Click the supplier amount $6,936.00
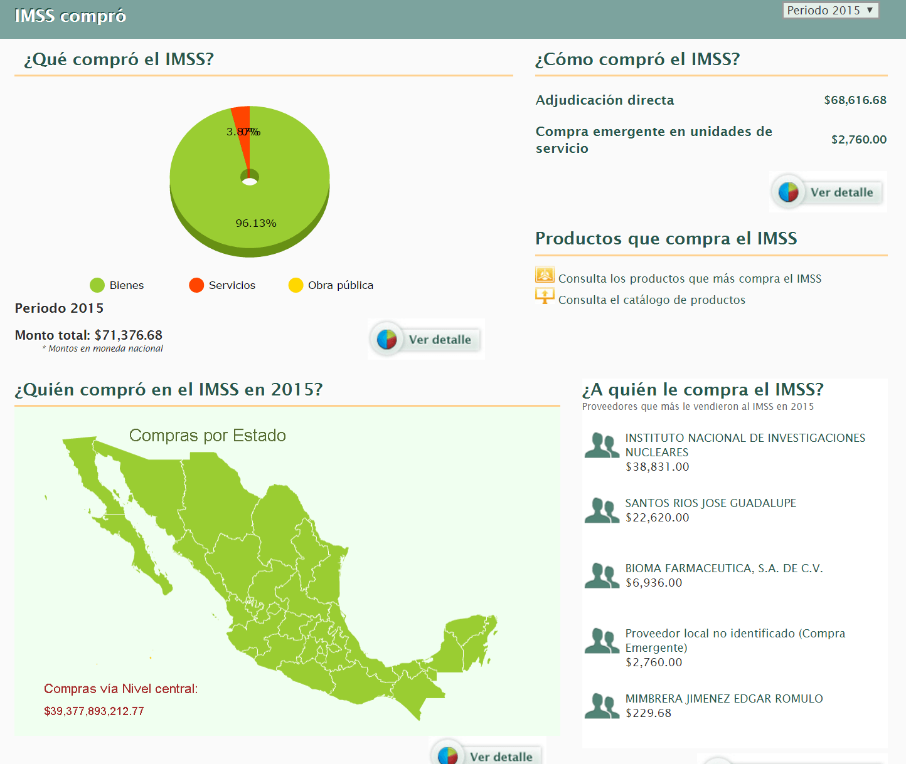The width and height of the screenshot is (906, 764). point(654,583)
